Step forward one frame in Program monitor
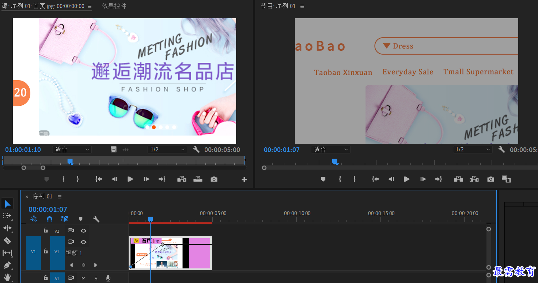538x283 pixels. point(423,179)
